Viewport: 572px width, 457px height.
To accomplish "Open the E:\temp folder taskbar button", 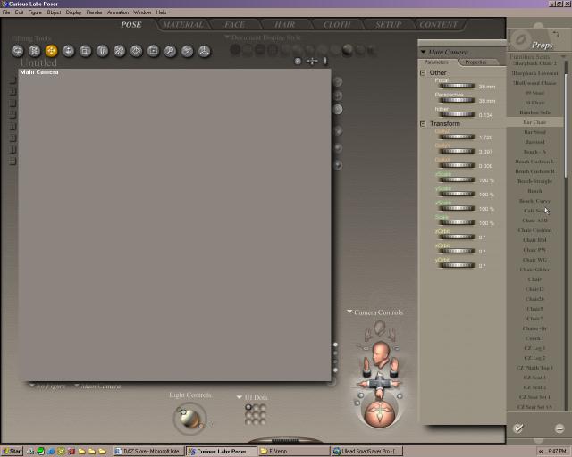I will tap(294, 451).
